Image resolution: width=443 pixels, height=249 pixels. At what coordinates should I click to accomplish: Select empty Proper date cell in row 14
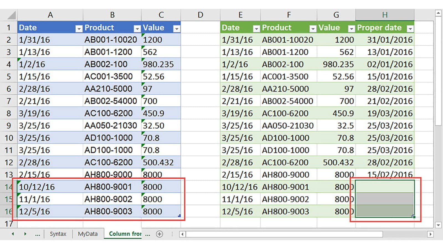point(385,186)
